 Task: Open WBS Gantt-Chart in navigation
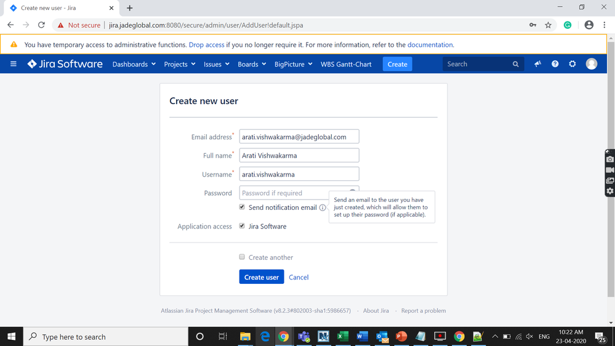pos(346,64)
